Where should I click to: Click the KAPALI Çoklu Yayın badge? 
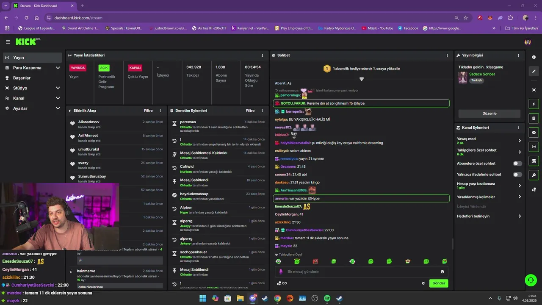click(x=135, y=68)
